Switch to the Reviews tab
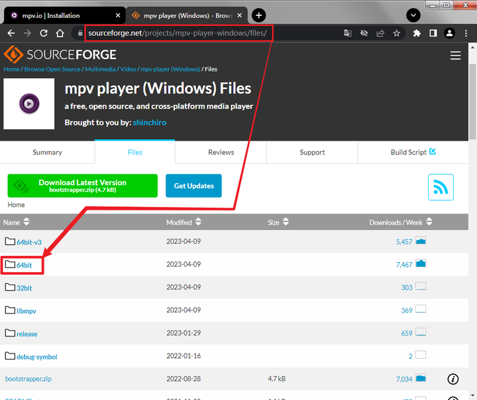 click(x=221, y=152)
